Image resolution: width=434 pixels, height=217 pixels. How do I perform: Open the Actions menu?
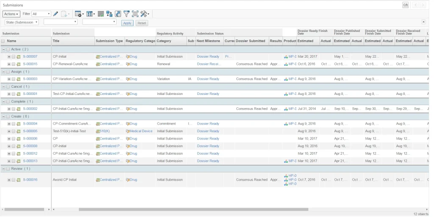[x=11, y=14]
